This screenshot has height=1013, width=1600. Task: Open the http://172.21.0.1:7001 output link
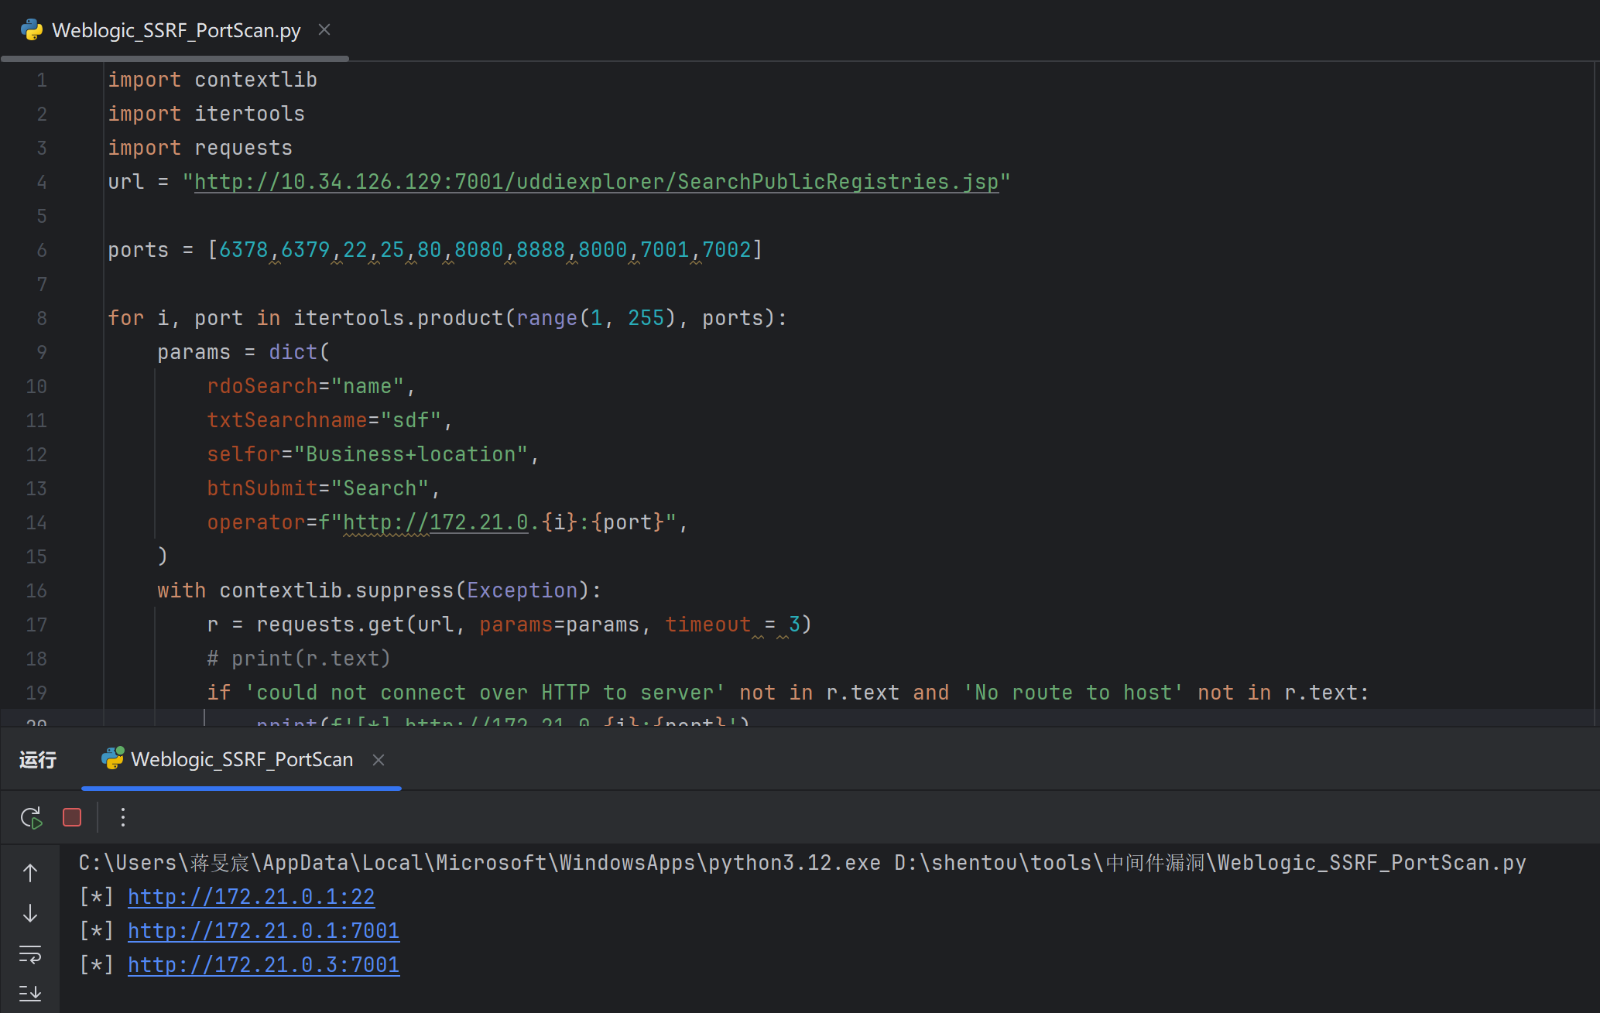263,931
